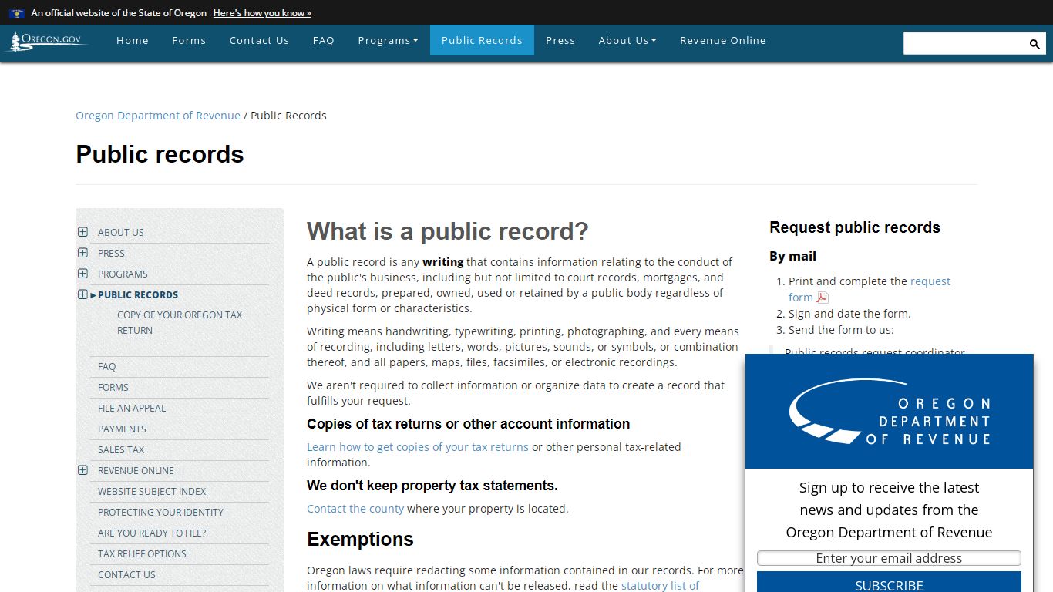Screen dimensions: 1053x592
Task: Open Forms in the navigation bar
Action: [x=189, y=40]
